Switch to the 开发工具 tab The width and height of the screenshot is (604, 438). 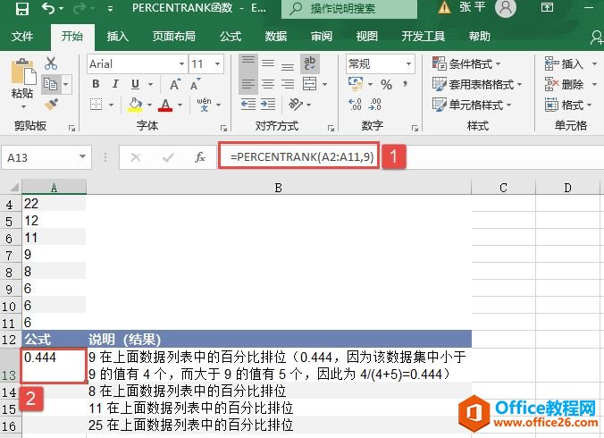(x=423, y=37)
